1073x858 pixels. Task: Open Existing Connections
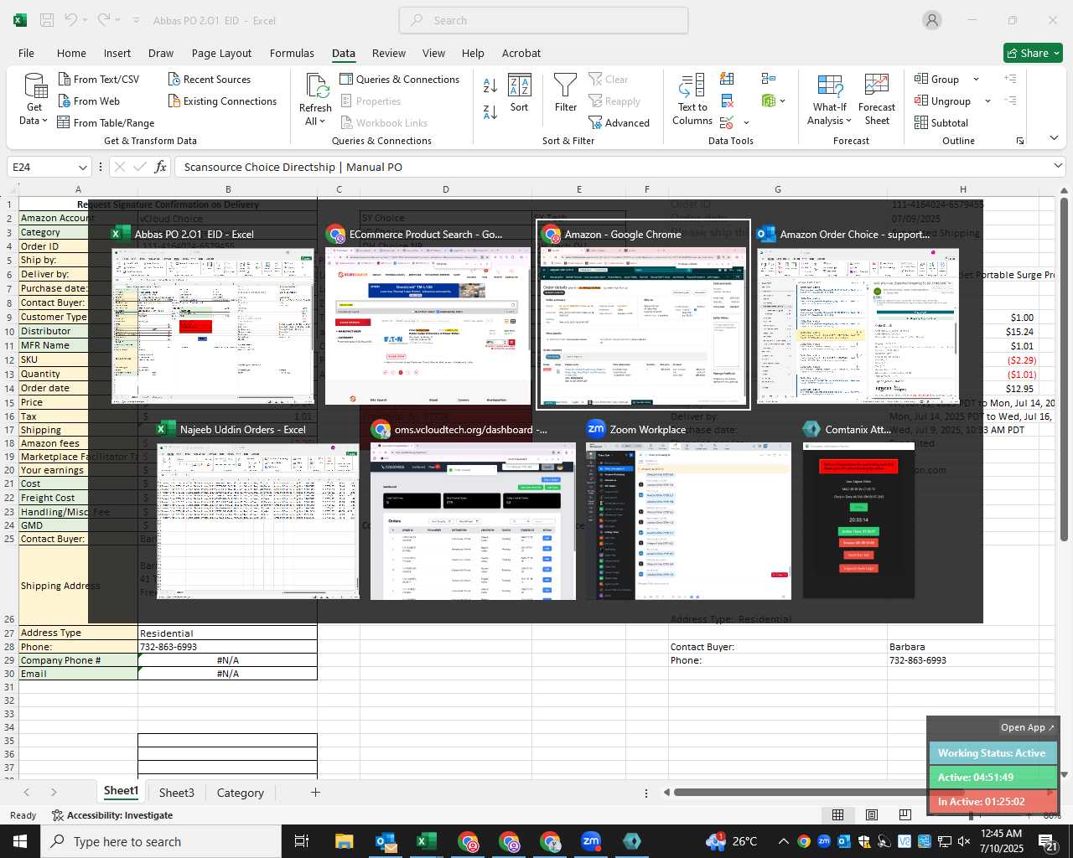coord(222,101)
